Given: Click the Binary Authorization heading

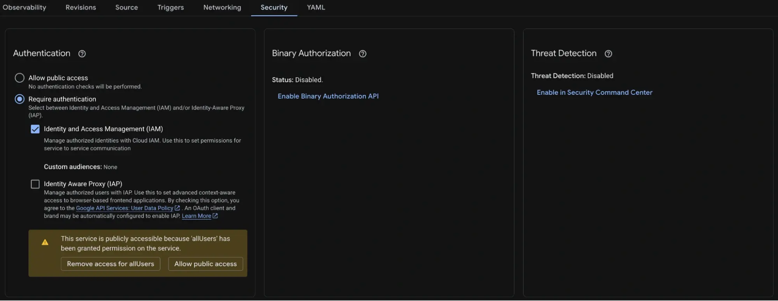Looking at the screenshot, I should pyautogui.click(x=311, y=53).
